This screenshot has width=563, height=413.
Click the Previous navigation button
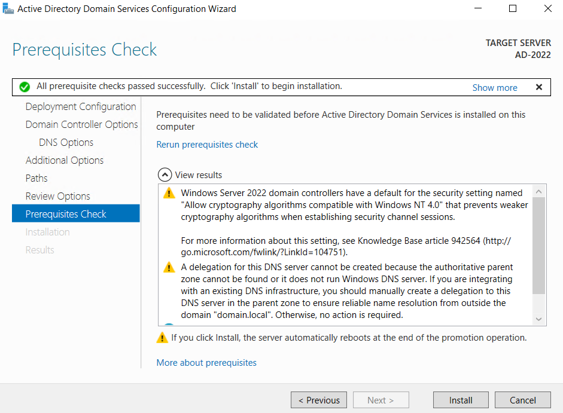[318, 400]
